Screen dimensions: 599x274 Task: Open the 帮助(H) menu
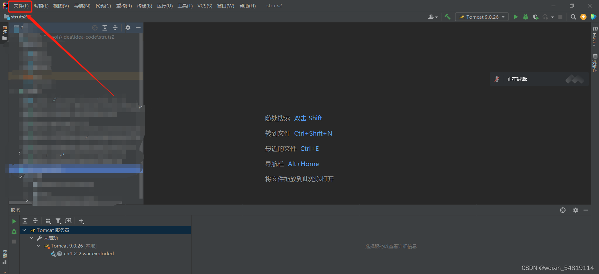click(x=248, y=6)
